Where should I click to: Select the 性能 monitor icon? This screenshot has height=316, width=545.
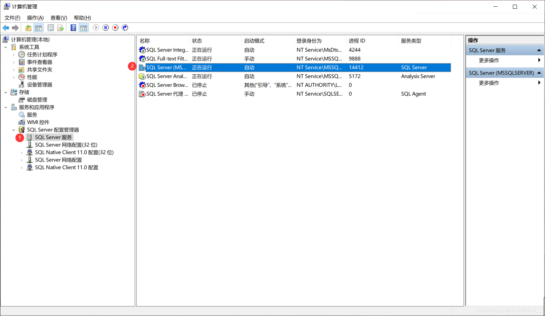[x=22, y=77]
